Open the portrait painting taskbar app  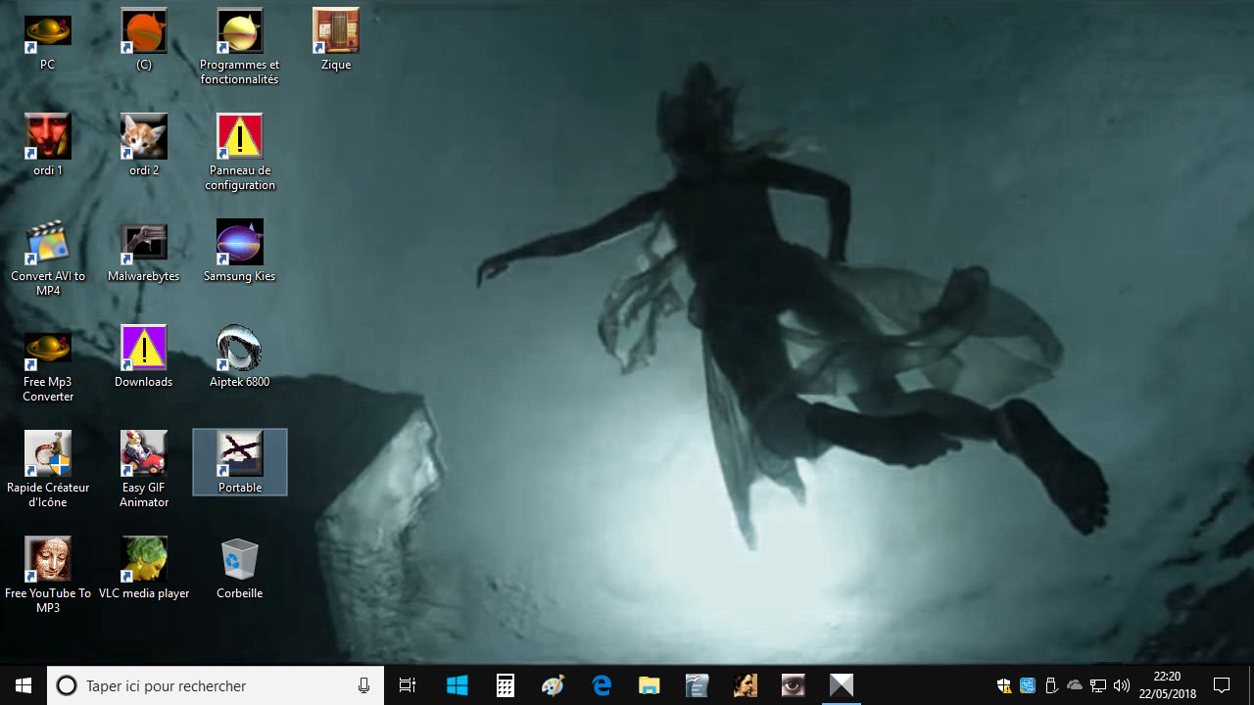745,685
